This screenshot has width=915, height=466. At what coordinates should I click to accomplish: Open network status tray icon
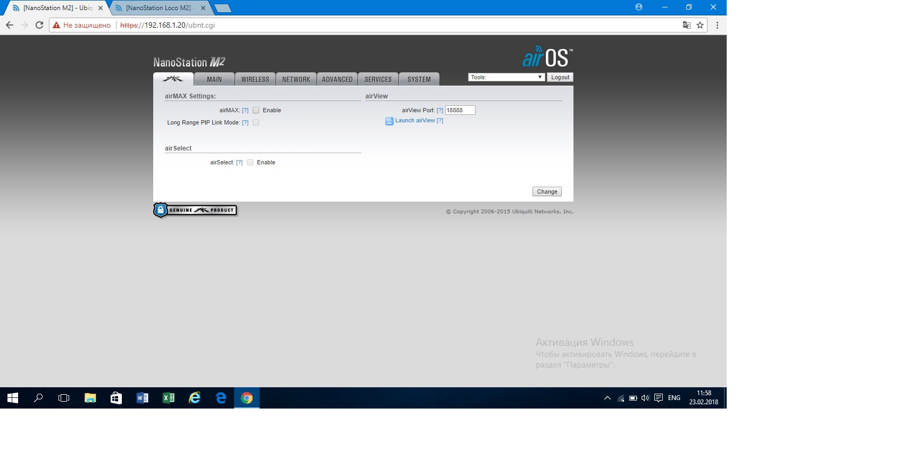click(x=621, y=398)
